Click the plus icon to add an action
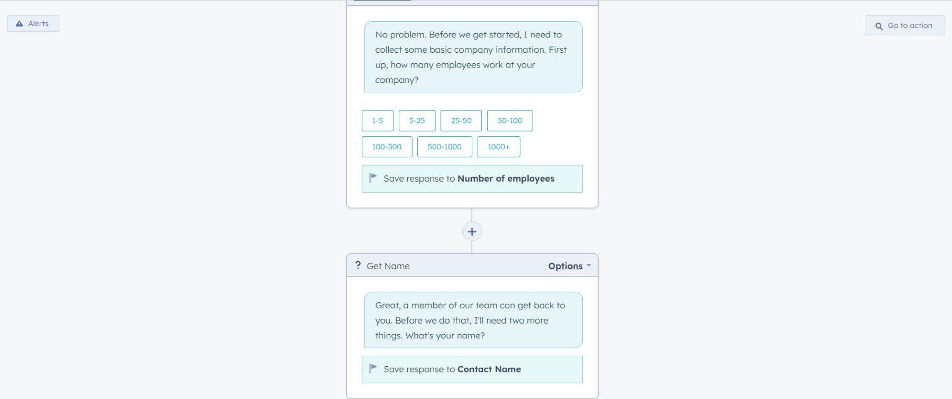Viewport: 952px width, 399px height. point(472,231)
